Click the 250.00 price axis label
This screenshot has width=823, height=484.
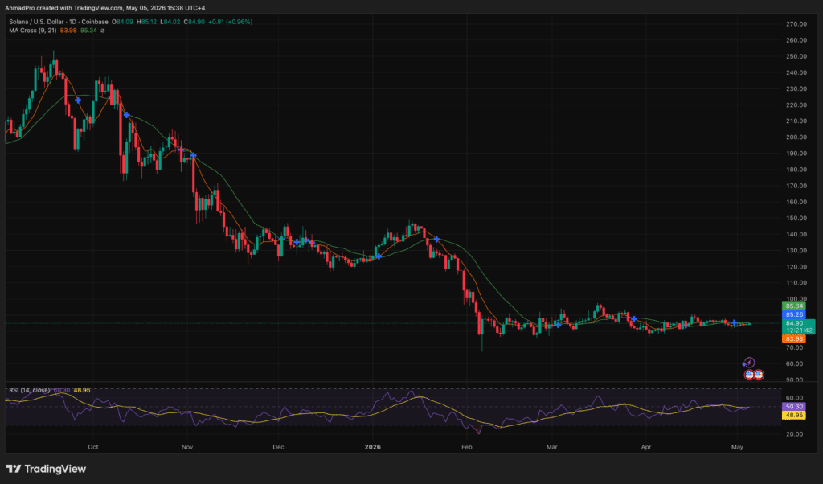point(796,57)
